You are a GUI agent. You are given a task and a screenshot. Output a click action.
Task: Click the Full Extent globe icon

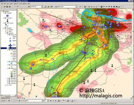pyautogui.click(x=101, y=7)
